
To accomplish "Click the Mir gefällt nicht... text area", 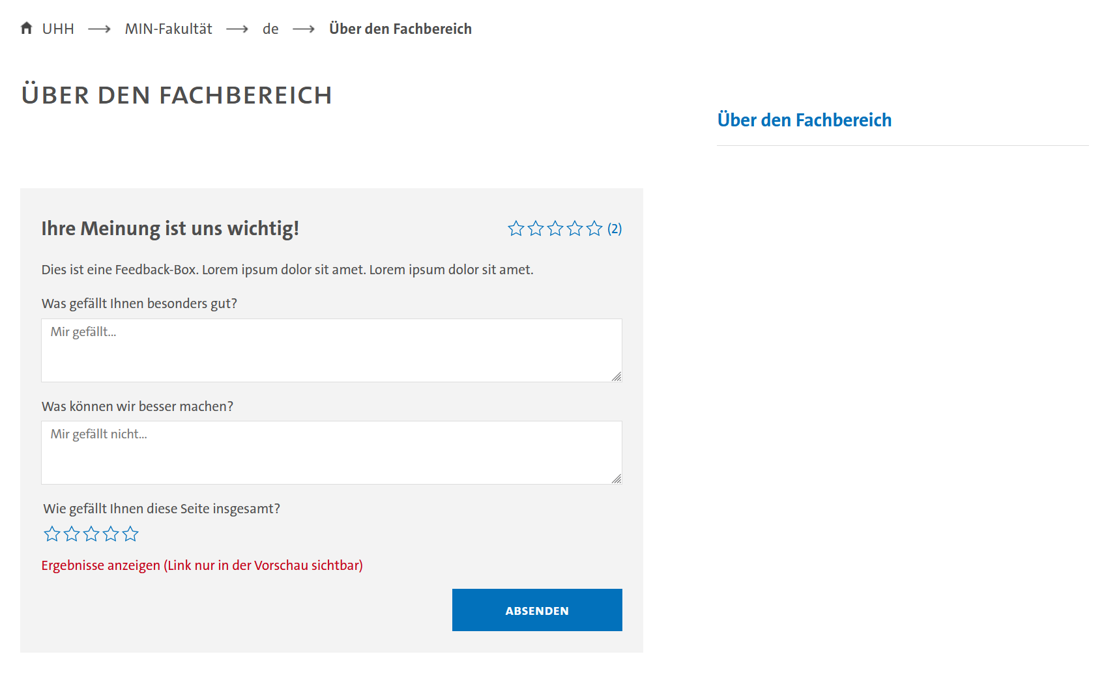I will [332, 453].
